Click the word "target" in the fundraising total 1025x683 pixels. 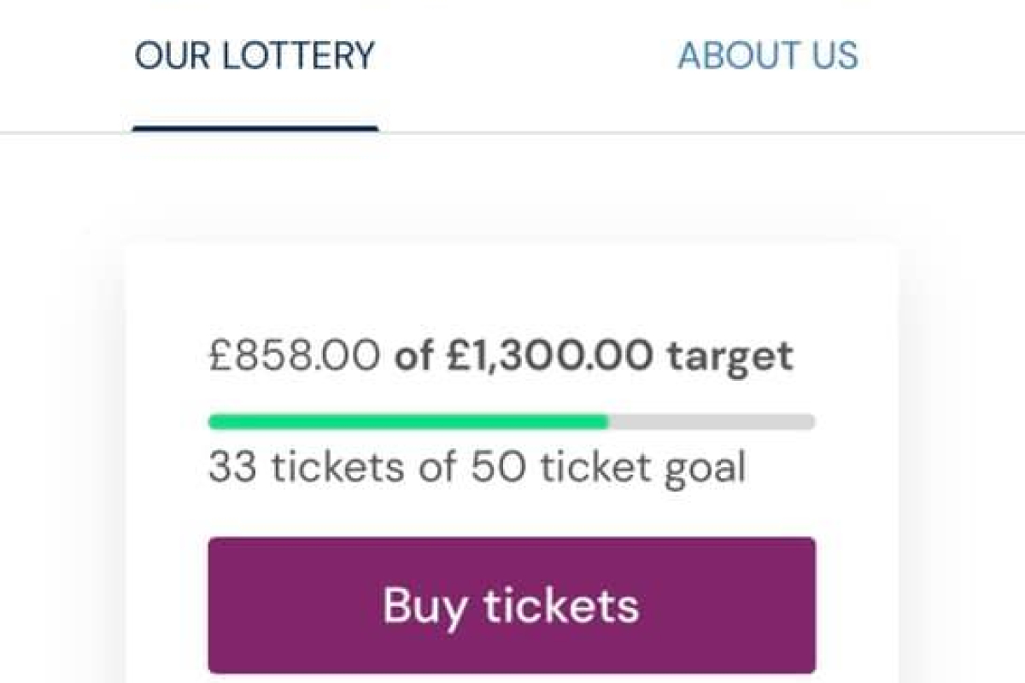pos(730,357)
